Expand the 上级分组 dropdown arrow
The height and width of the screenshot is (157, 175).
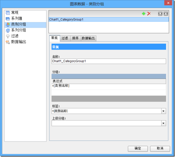(x=164, y=123)
